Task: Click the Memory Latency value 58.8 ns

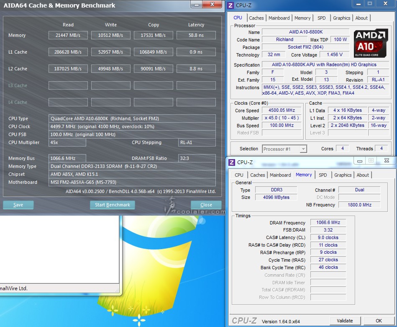Action: click(196, 35)
